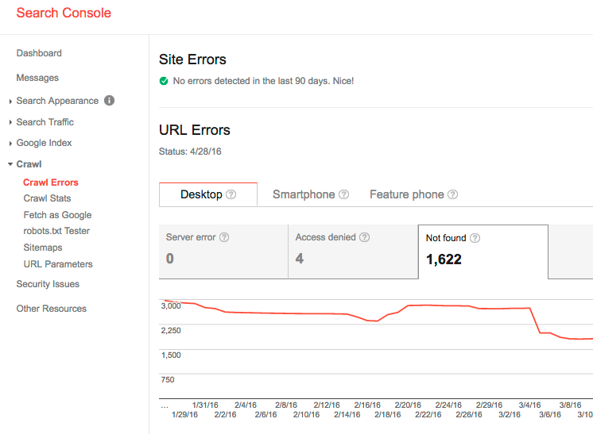Select the Server error panel
The width and height of the screenshot is (593, 434).
point(223,252)
